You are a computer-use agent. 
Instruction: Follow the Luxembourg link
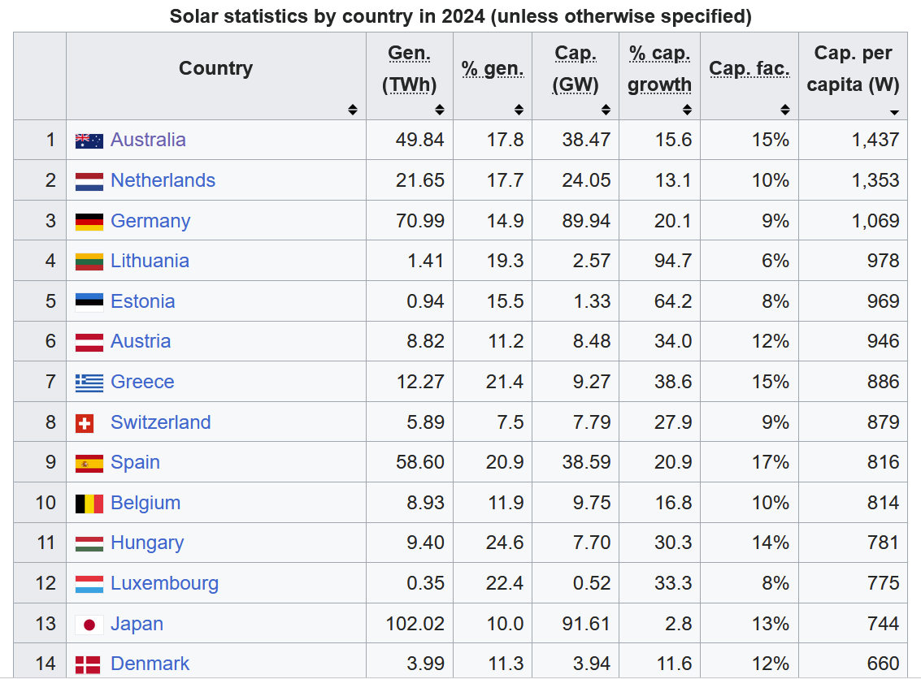164,583
